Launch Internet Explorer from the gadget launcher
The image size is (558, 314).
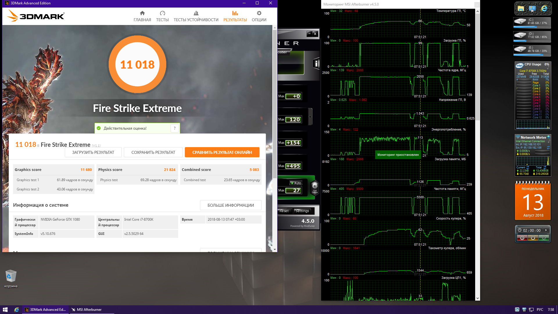tap(544, 9)
